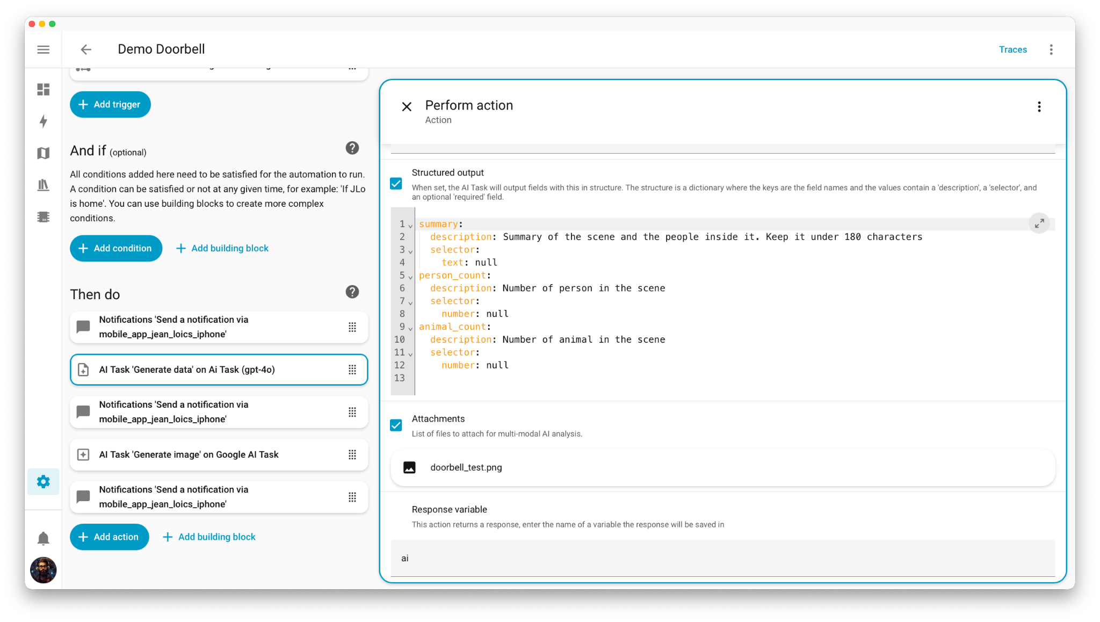Open the Traces link
Screen dimensions: 1100x622
pos(1012,49)
